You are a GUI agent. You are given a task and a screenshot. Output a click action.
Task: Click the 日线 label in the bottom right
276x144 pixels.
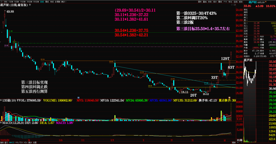click(x=239, y=140)
